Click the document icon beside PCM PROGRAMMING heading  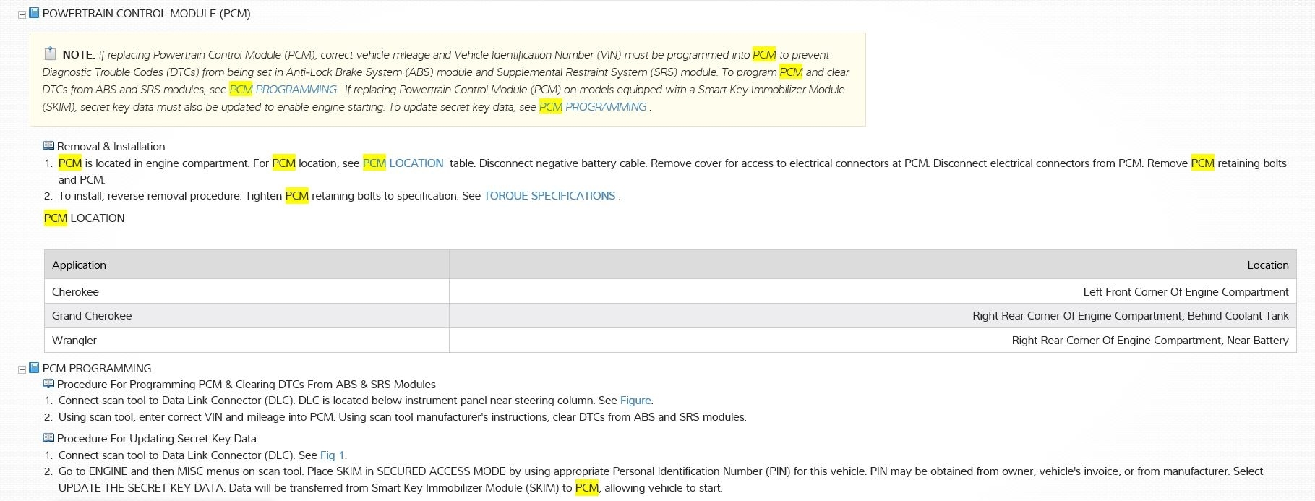pyautogui.click(x=34, y=368)
